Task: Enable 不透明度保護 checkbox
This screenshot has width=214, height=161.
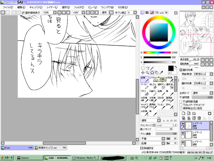Action: (x=181, y=102)
